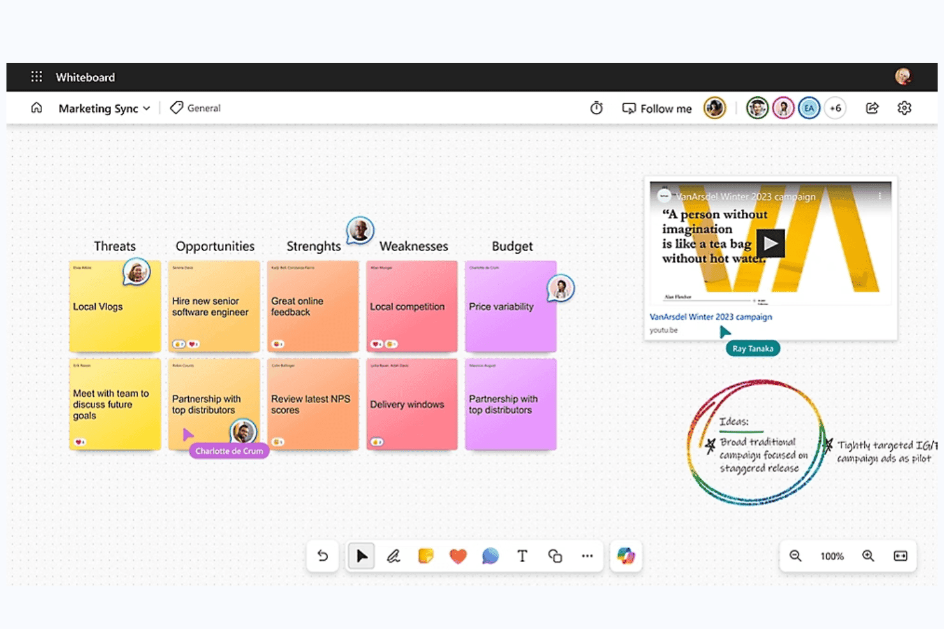Select the Pen inking tool
The height and width of the screenshot is (629, 944).
(394, 556)
